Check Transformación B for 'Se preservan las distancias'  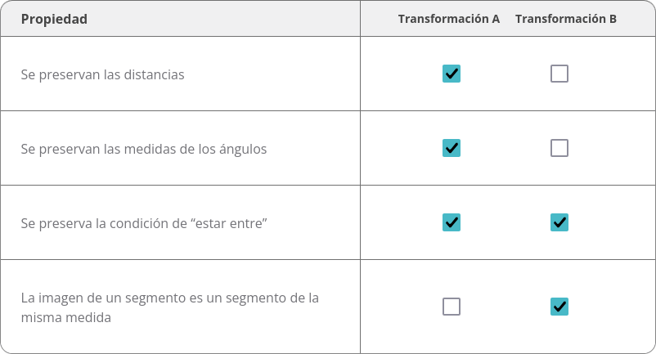[559, 74]
